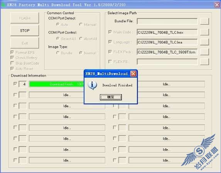Viewport: 221px width, 173px height.
Task: Select the Manual COM port detect option
Action: coord(81,24)
